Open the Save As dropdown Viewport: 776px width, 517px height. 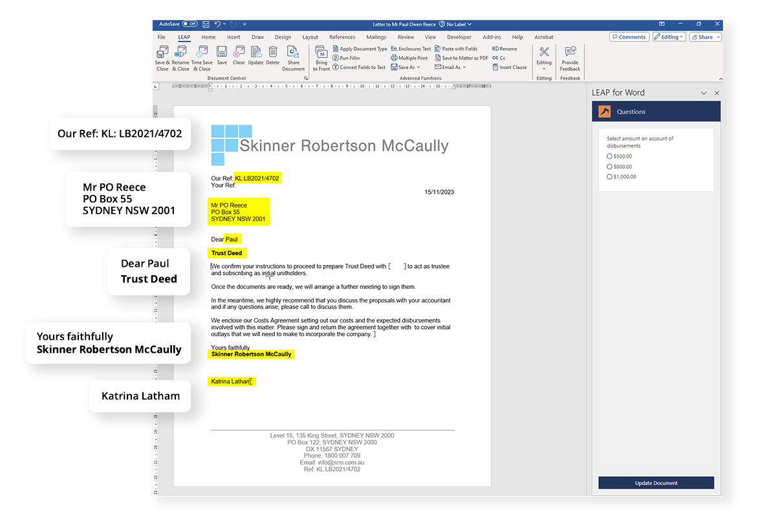tap(405, 67)
